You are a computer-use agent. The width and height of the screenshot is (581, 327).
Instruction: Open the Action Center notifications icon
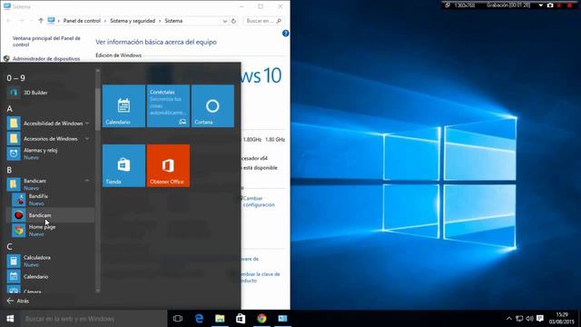coord(540,319)
